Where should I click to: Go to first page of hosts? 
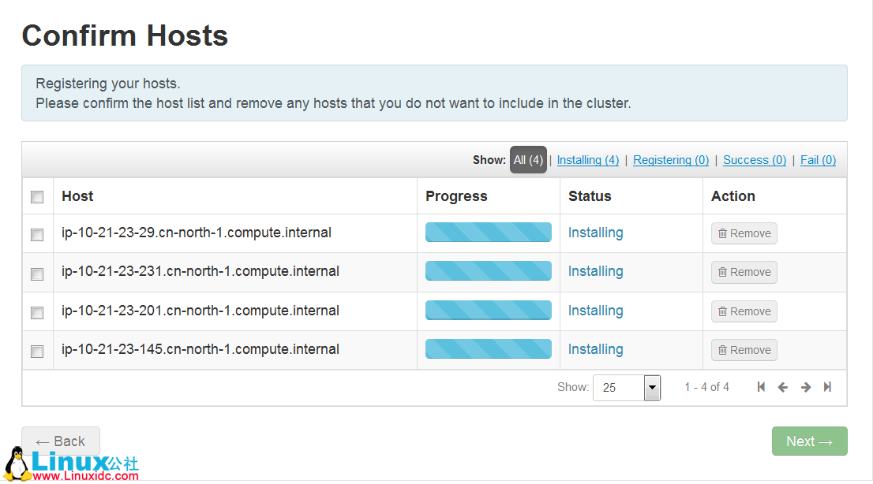click(x=761, y=387)
